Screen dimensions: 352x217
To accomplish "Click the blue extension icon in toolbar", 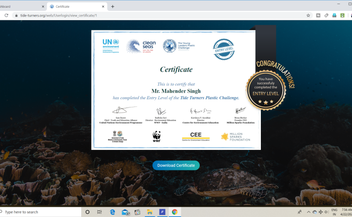I will (x=334, y=16).
